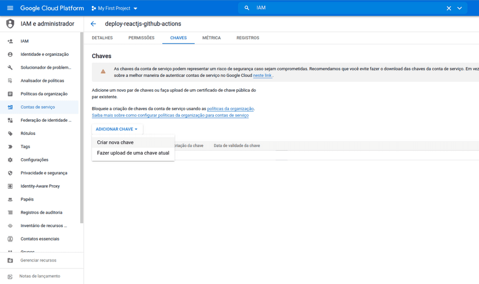Expand the search bar chevron arrow

tap(460, 8)
